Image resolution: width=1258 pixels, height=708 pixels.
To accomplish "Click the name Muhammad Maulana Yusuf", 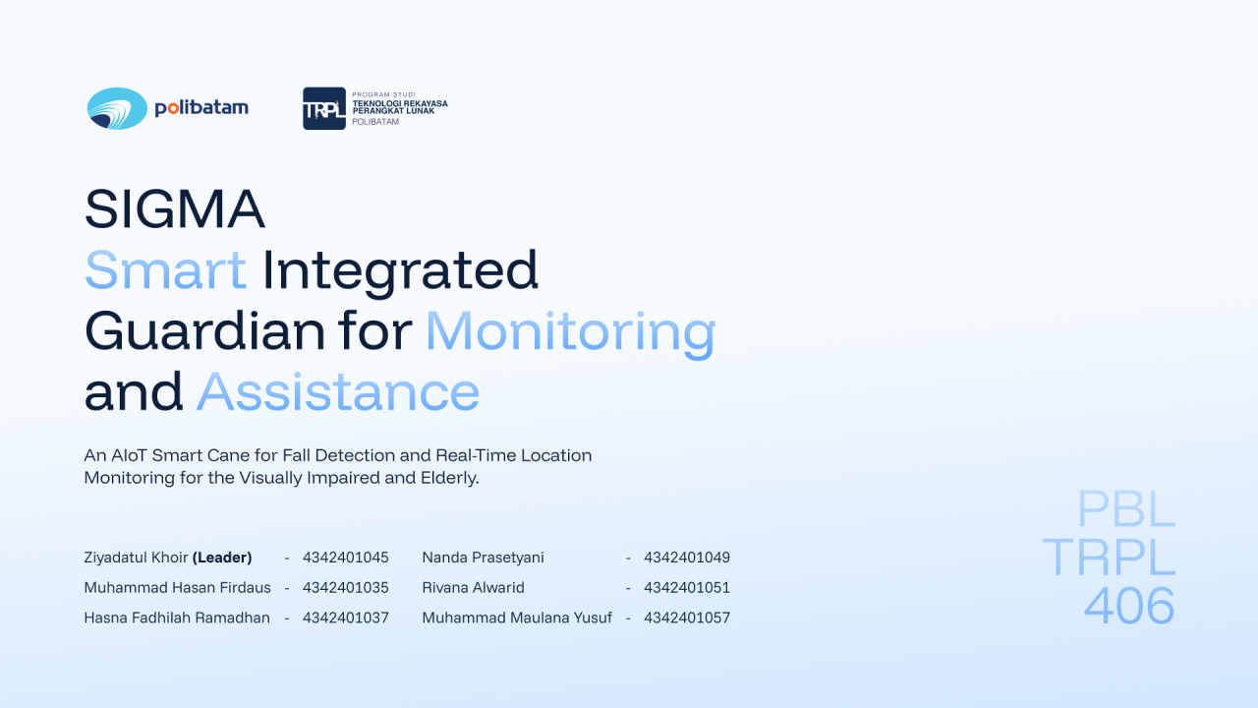I will click(x=517, y=619).
